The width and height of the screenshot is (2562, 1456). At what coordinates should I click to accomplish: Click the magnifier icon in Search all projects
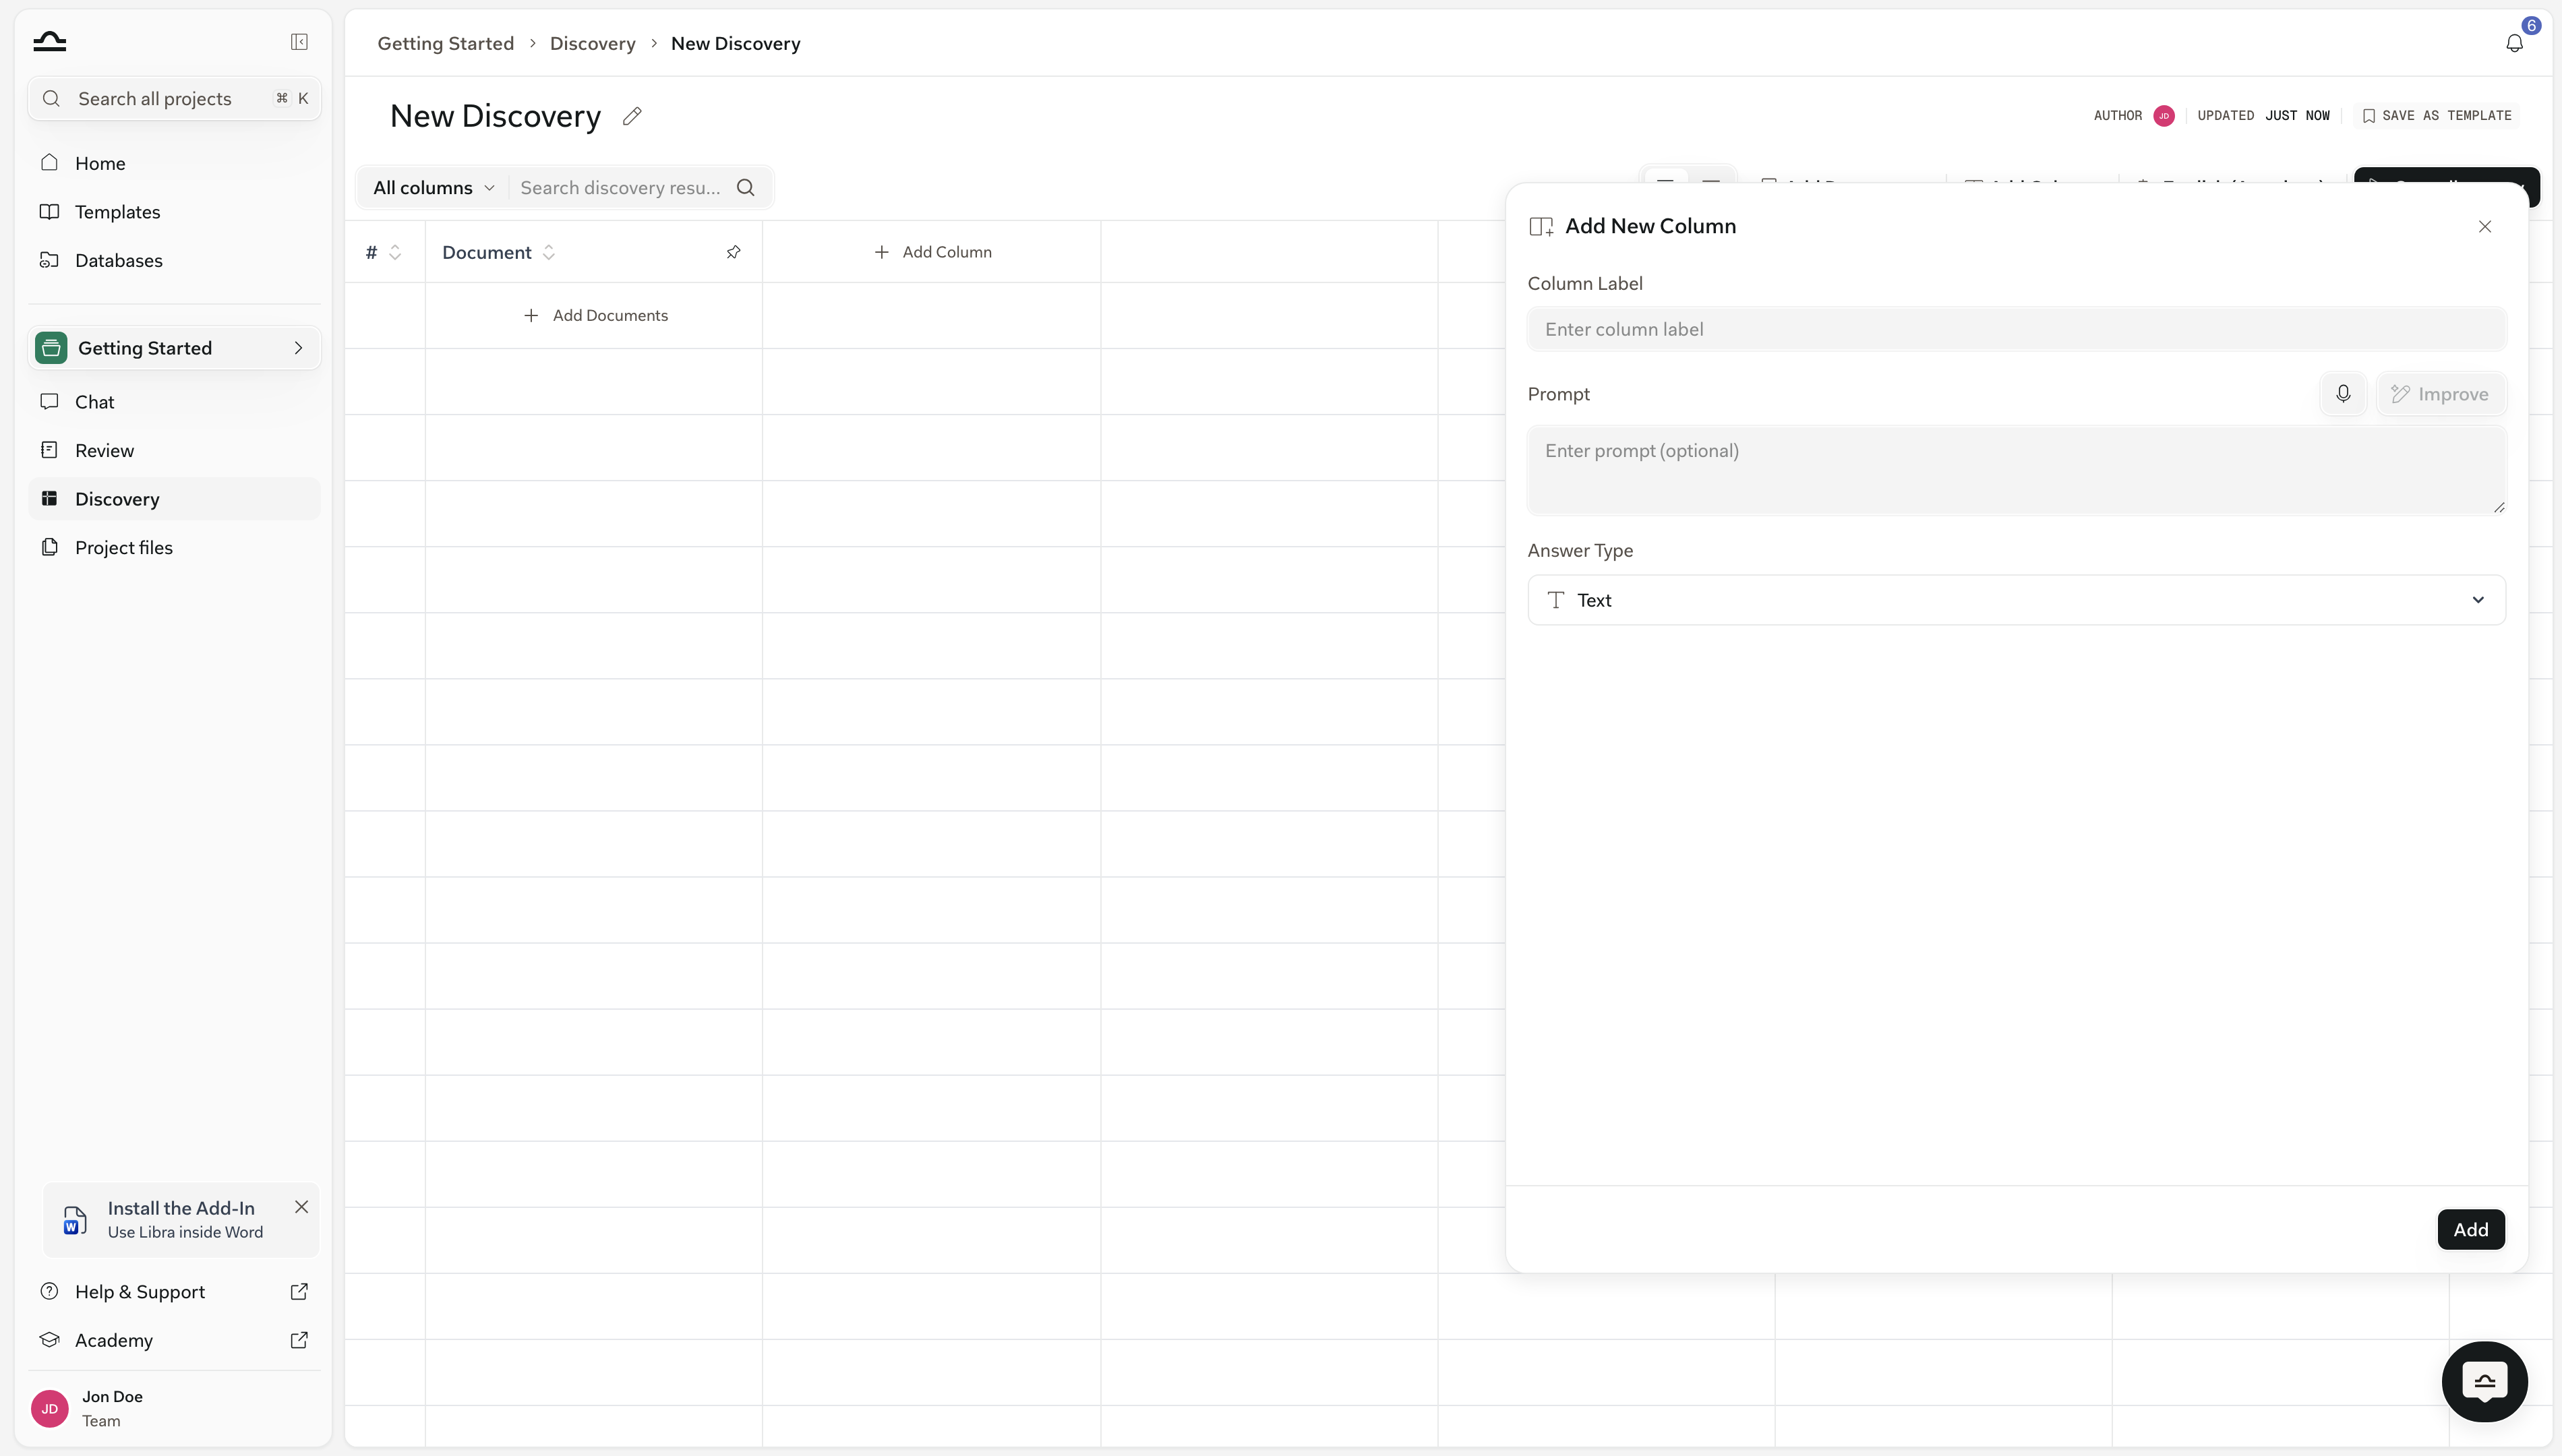click(x=51, y=98)
